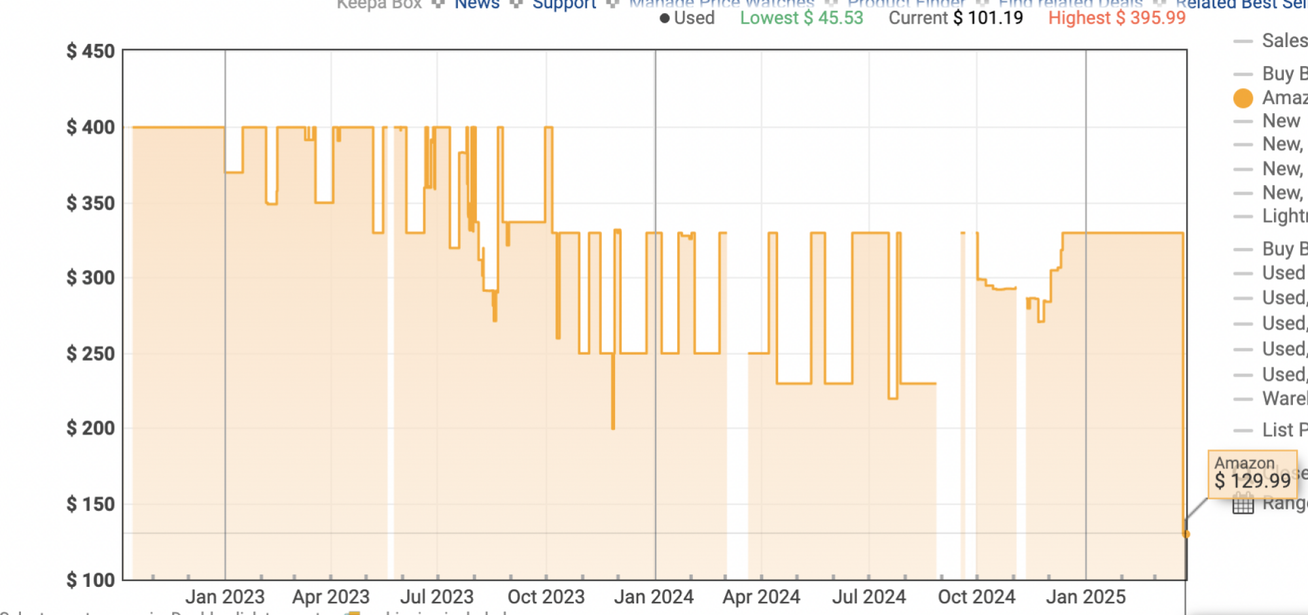Image resolution: width=1308 pixels, height=615 pixels.
Task: Open the Range calendar icon
Action: 1243,504
